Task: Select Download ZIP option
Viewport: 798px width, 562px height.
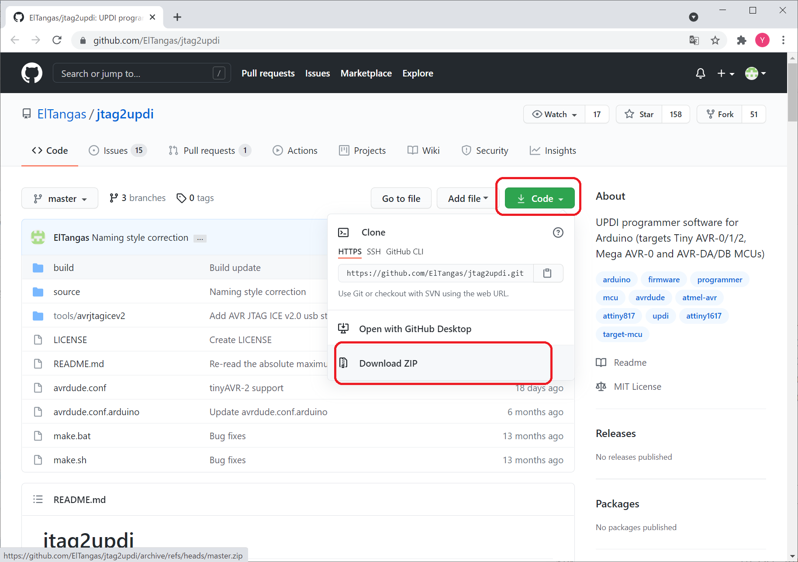Action: (x=388, y=363)
